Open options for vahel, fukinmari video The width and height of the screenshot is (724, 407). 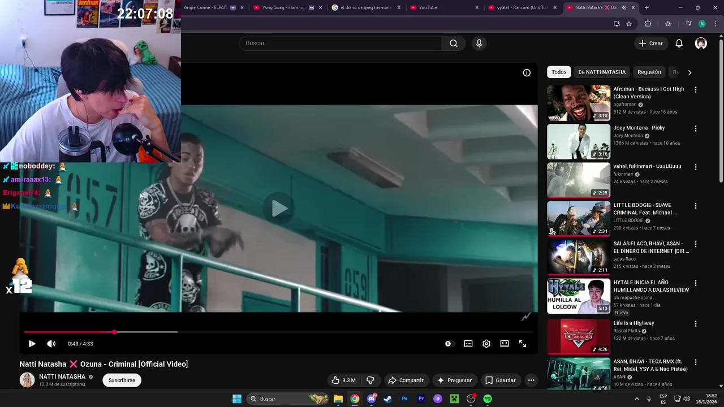pos(696,167)
